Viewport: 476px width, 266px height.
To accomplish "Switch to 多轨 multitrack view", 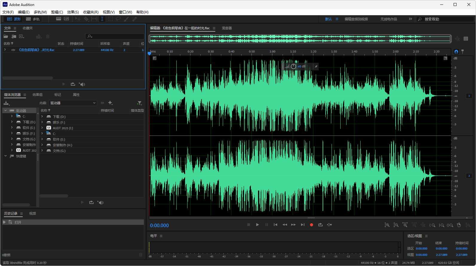I will pos(33,19).
